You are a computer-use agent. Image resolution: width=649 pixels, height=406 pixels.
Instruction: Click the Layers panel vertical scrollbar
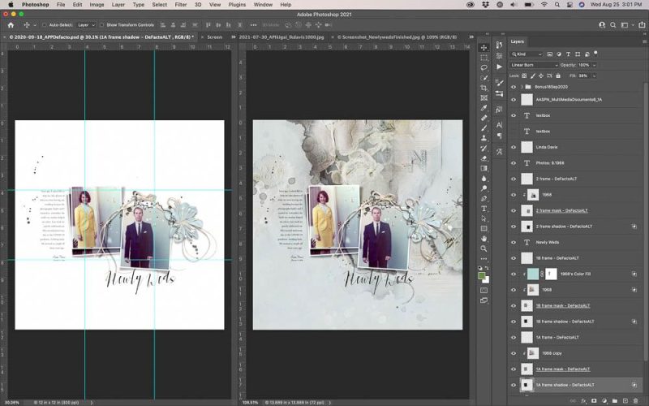point(646,222)
